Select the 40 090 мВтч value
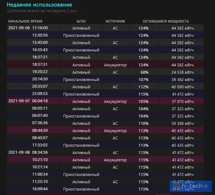 182,87
